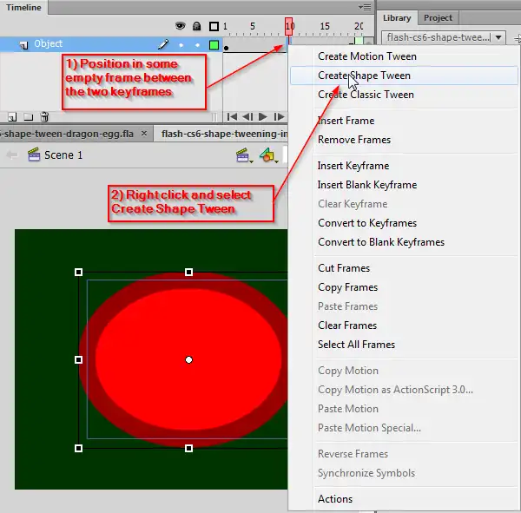Choose Insert Blank Keyframe menu entry
The height and width of the screenshot is (513, 521).
pyautogui.click(x=366, y=185)
